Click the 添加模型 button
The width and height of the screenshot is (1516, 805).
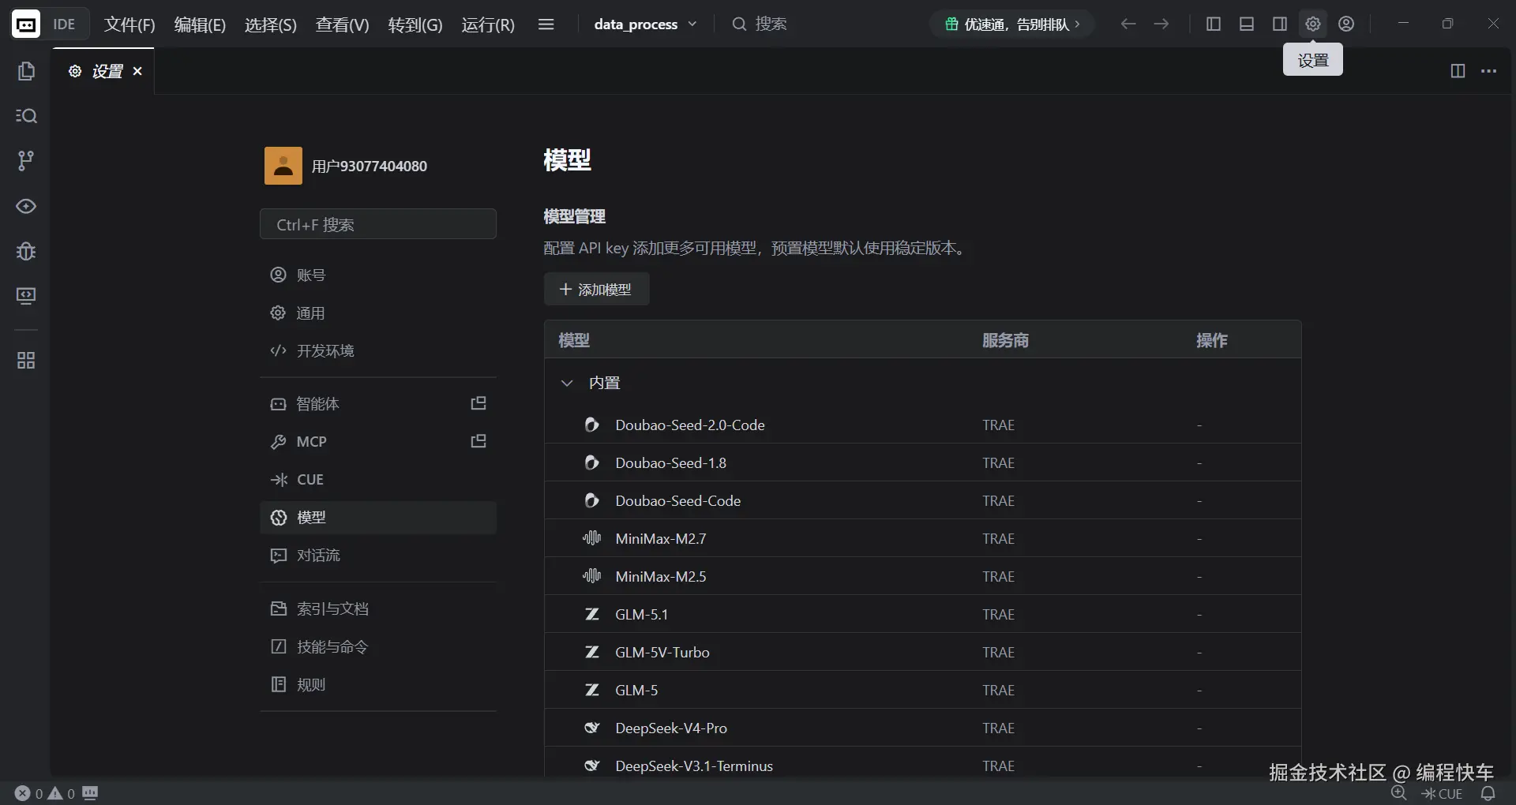596,290
